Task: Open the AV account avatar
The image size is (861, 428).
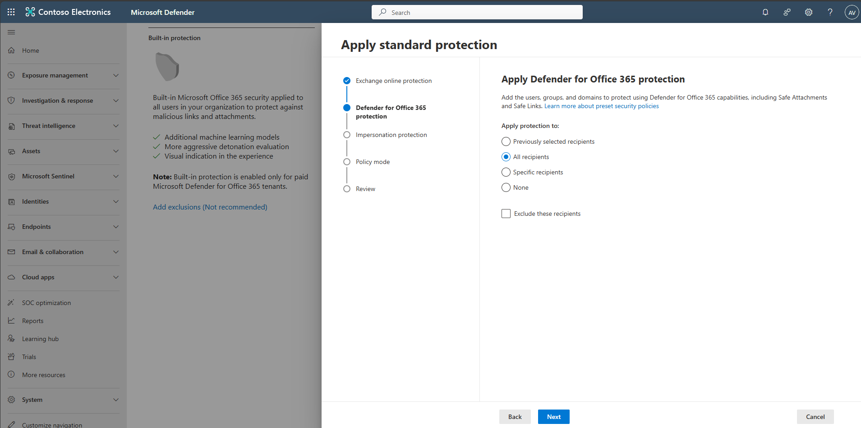Action: coord(852,12)
